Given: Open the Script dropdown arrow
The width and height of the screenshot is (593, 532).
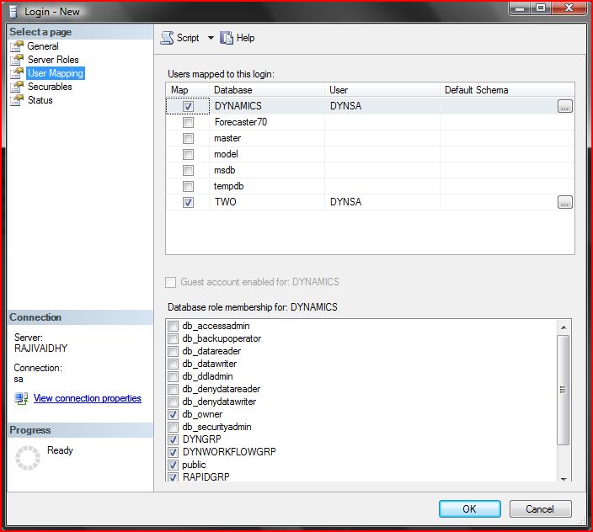Looking at the screenshot, I should tap(211, 38).
